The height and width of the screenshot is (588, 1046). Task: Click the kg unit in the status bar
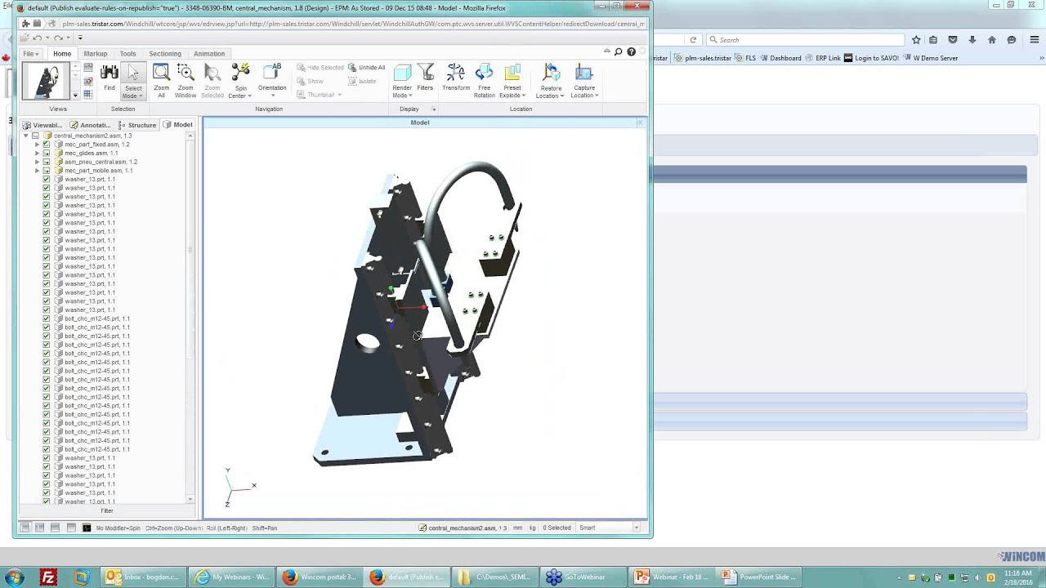tap(533, 528)
